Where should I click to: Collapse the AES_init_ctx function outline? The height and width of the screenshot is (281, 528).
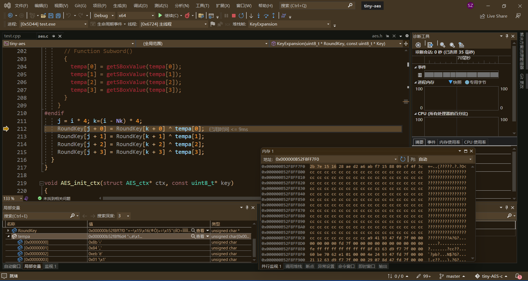41,183
